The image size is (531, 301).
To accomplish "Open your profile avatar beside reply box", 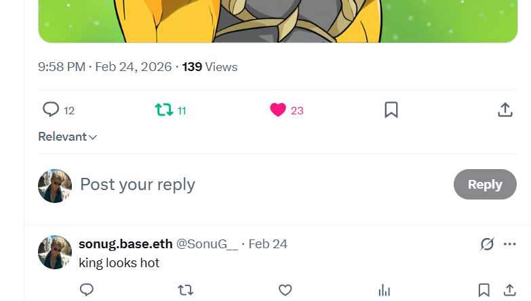I will coord(55,186).
